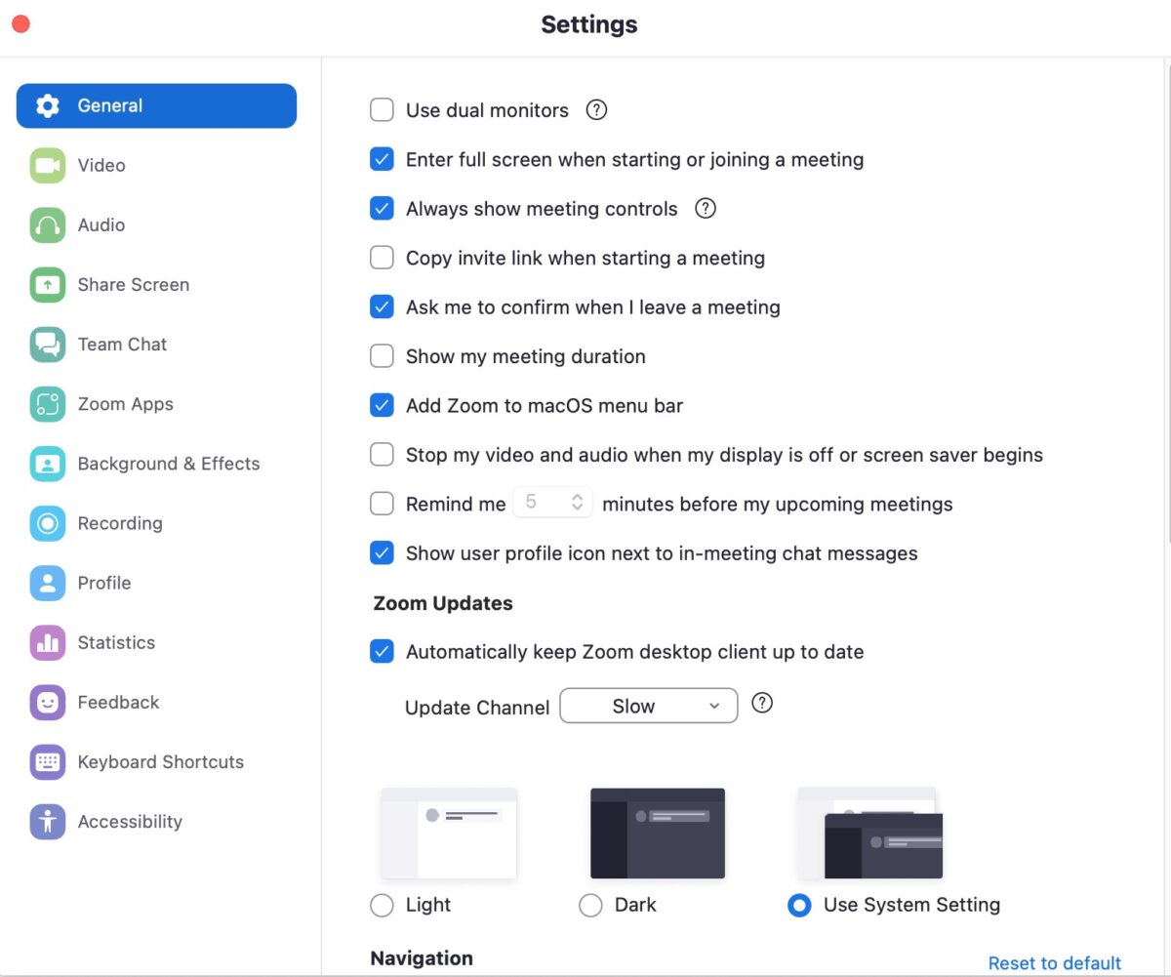
Task: Open Profile settings
Action: point(156,583)
